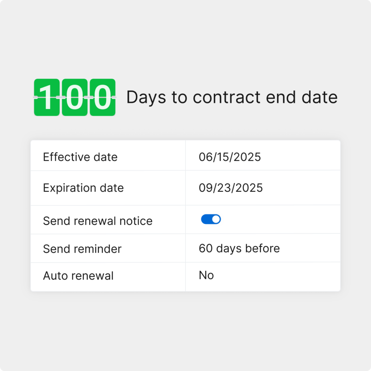
Task: Edit the expiration date 09/23/2025 field
Action: [x=230, y=188]
